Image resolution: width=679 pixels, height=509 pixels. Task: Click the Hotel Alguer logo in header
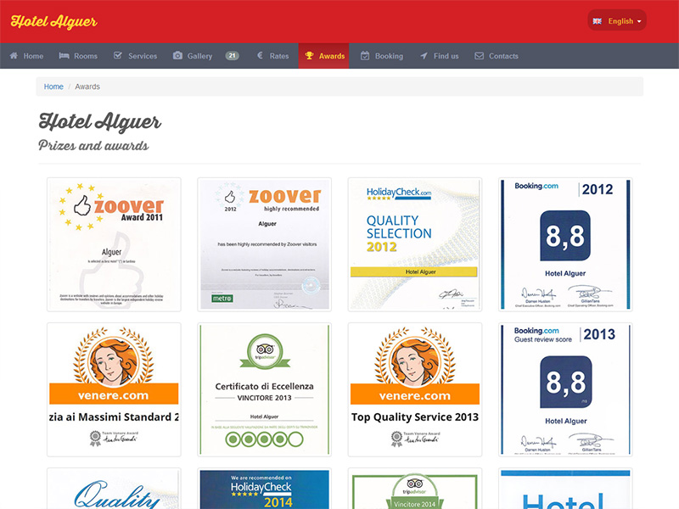click(x=54, y=21)
